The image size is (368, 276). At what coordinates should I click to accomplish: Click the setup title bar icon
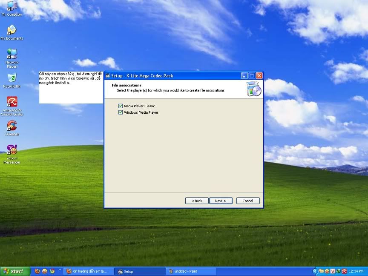tap(108, 75)
